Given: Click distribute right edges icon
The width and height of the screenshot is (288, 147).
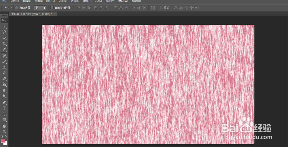Looking at the screenshot, I should (x=144, y=8).
